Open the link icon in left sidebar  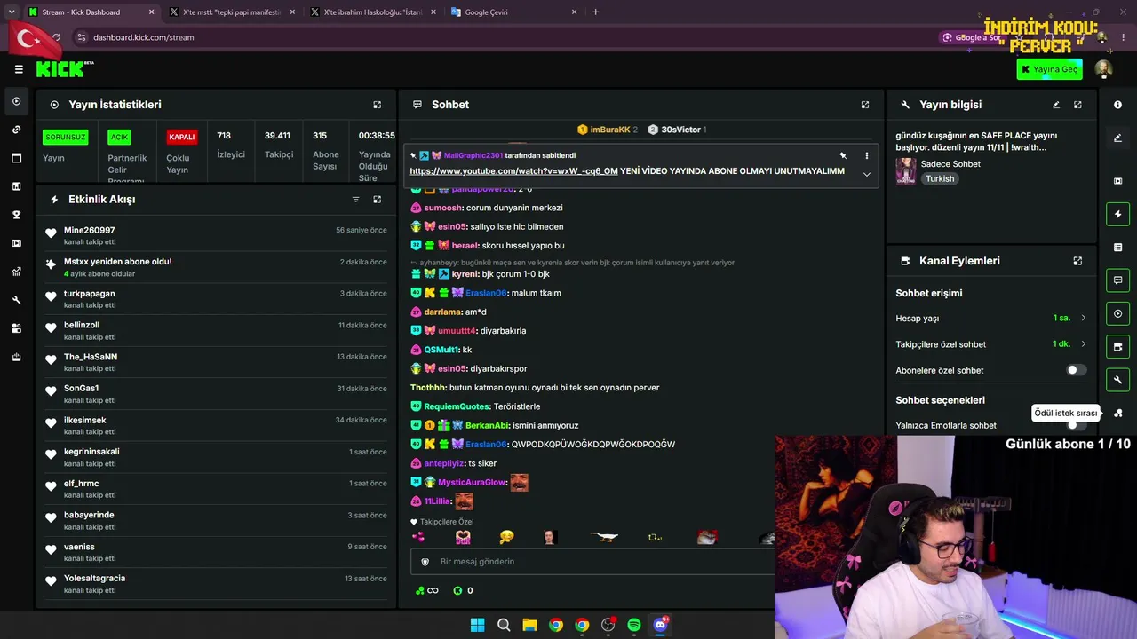point(16,130)
